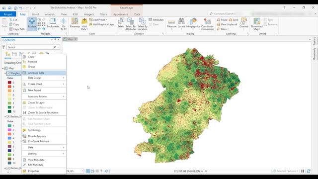The width and height of the screenshot is (318, 179).
Task: Open the Infographics tool
Action: coord(193,24)
